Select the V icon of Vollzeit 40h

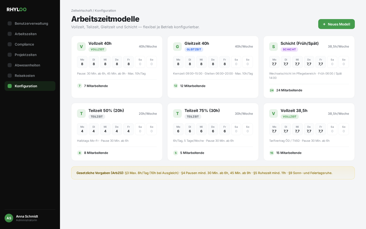81,47
